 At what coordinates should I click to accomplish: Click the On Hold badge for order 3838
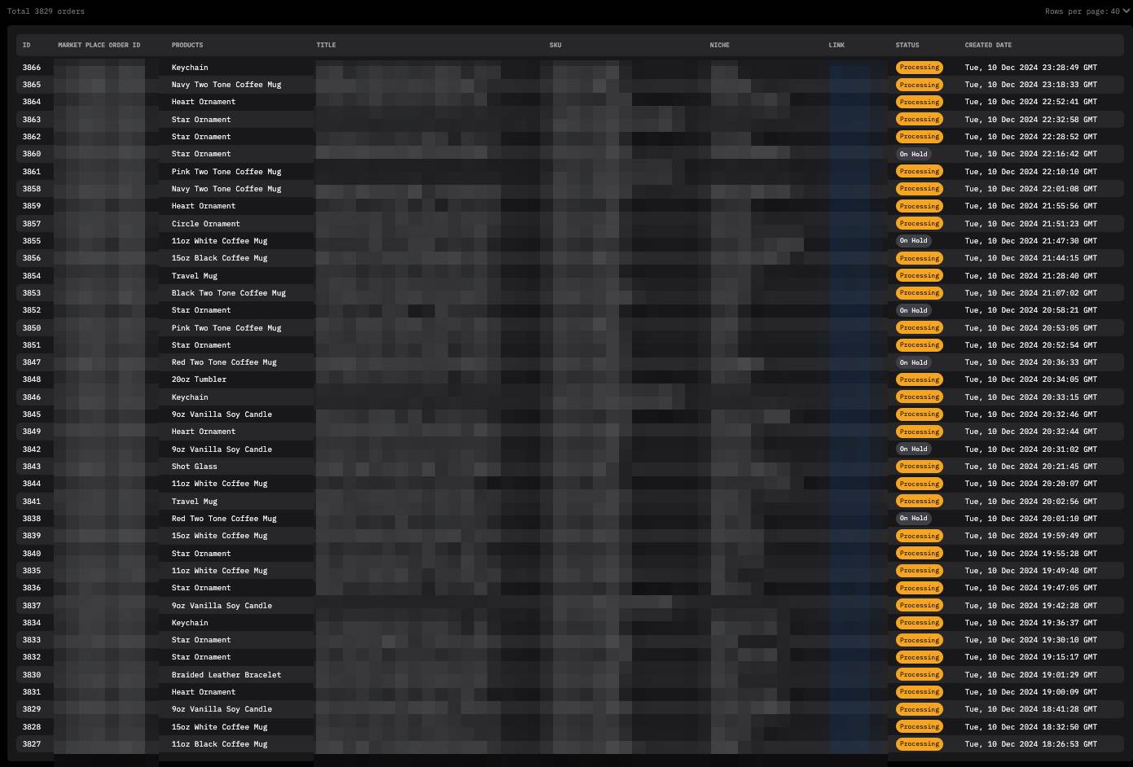click(913, 519)
